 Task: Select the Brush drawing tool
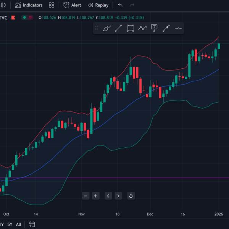[x=107, y=28]
